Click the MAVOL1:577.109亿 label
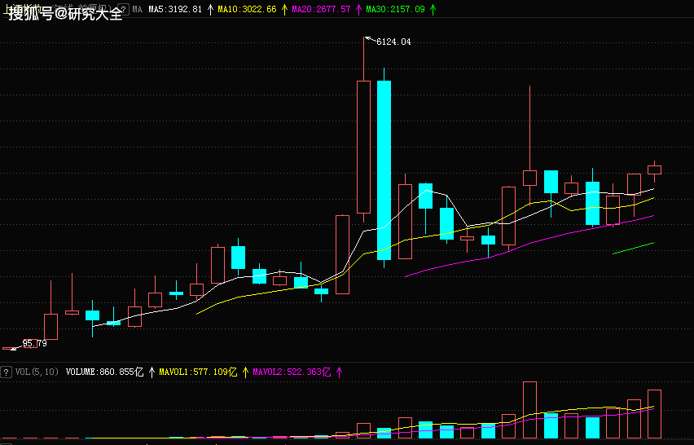 198,372
